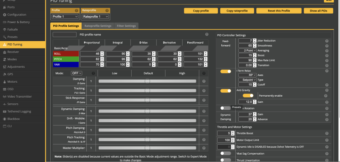Click the Failsafe sidebar icon
The height and width of the screenshot is (162, 340).
pos(4,29)
